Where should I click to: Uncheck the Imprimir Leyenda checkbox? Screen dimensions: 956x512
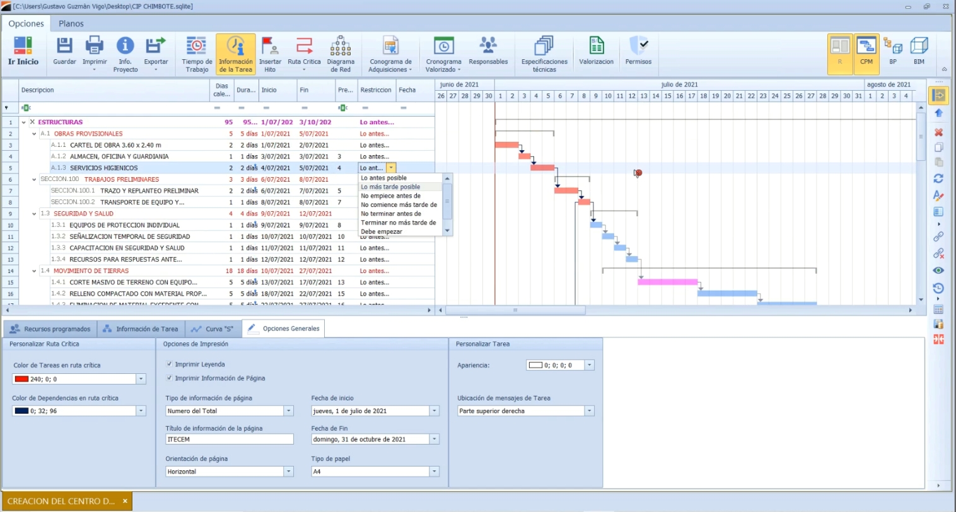point(169,364)
